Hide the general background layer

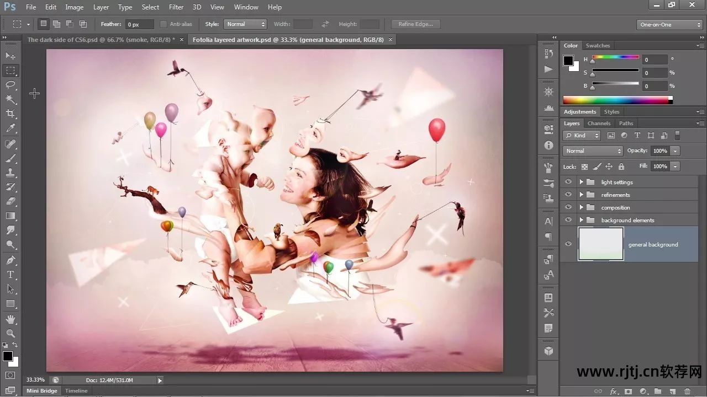click(568, 244)
